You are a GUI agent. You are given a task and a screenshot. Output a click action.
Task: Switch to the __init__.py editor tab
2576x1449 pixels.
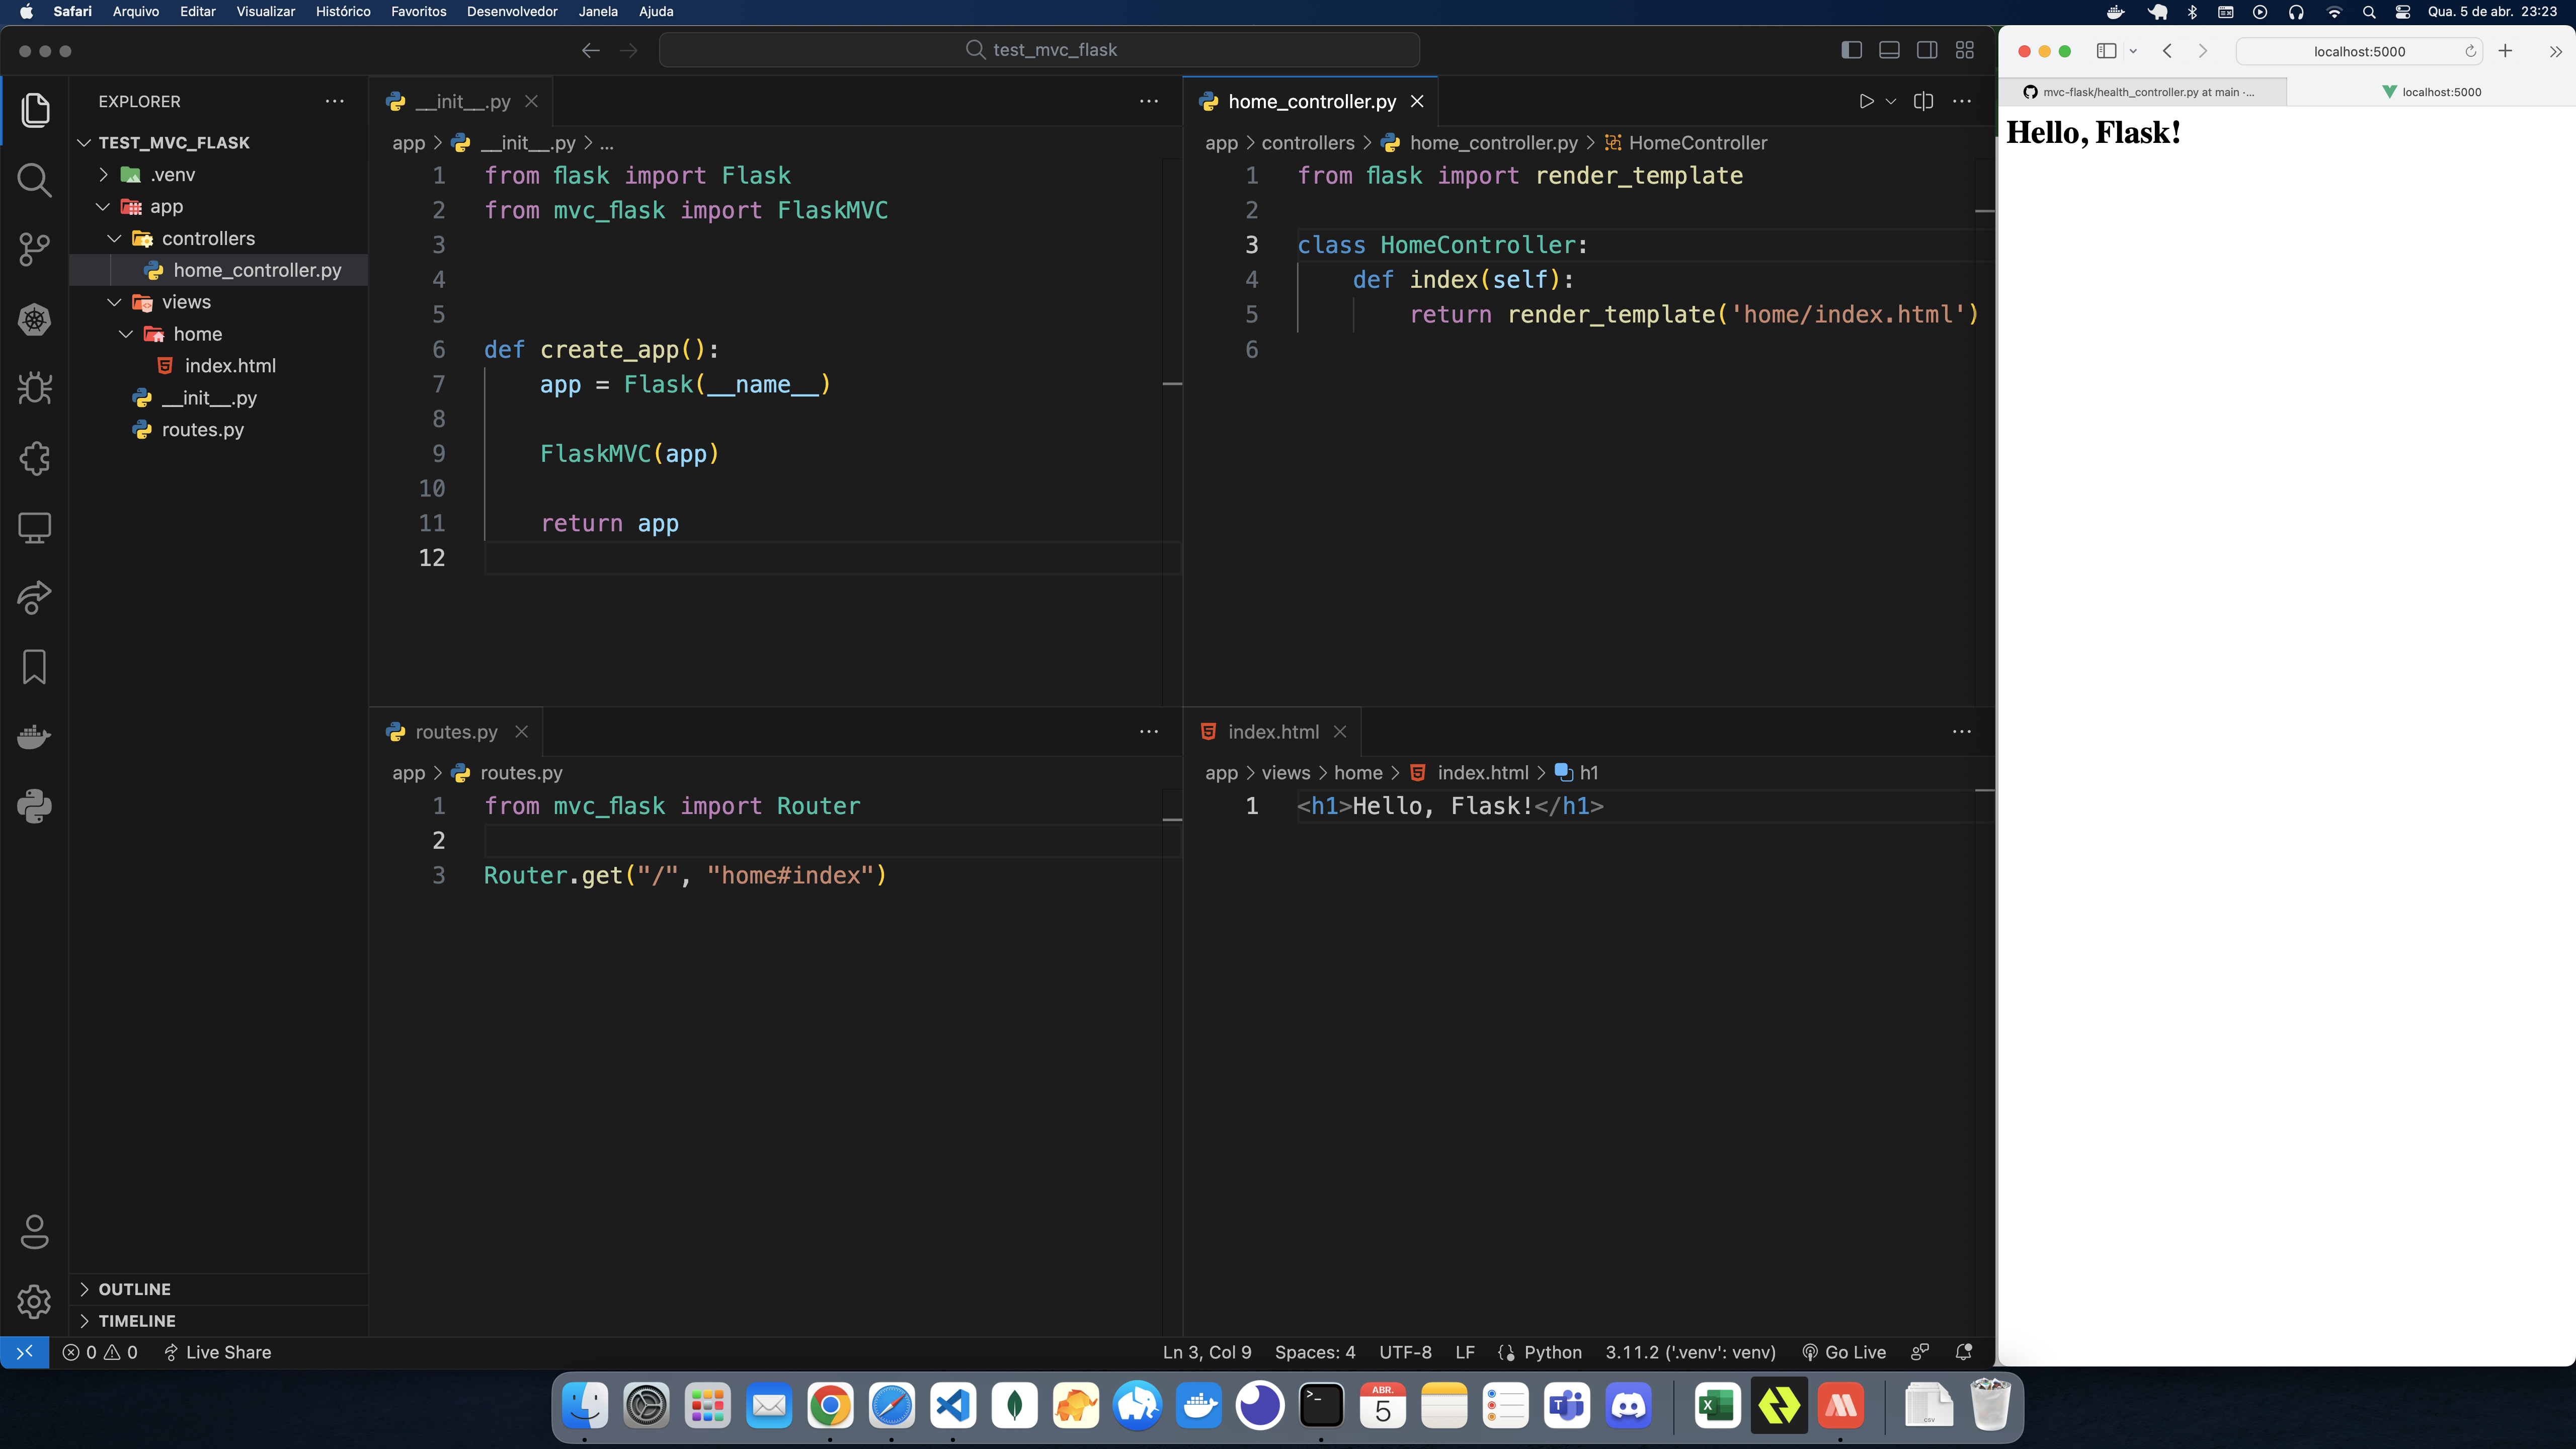pos(462,101)
